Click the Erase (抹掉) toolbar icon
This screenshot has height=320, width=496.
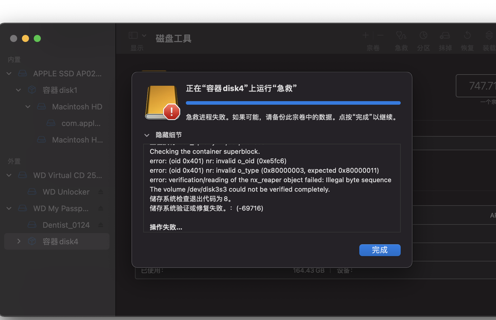click(x=445, y=36)
